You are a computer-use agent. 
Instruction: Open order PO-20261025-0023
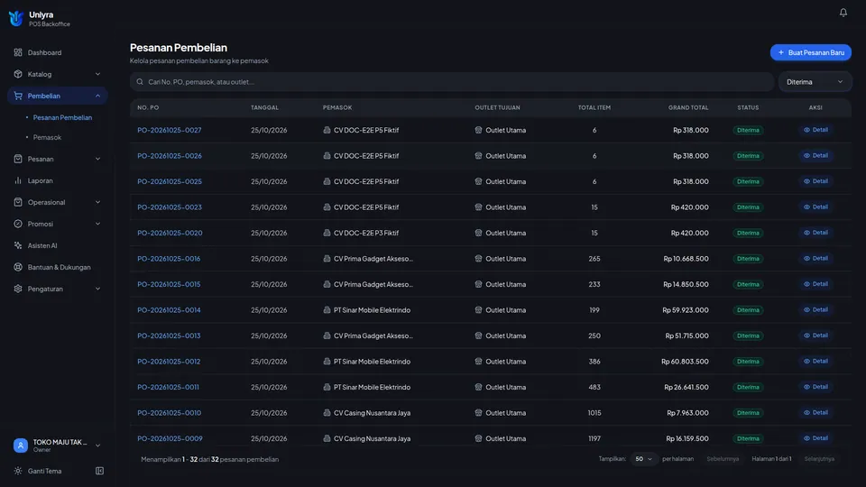[x=169, y=207]
